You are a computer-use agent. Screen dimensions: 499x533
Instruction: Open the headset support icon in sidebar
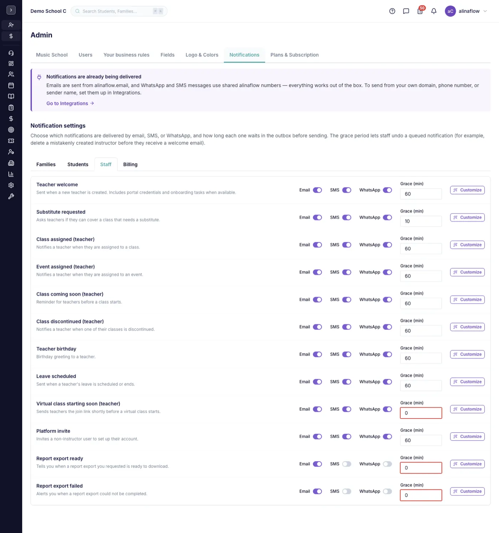coord(11,53)
